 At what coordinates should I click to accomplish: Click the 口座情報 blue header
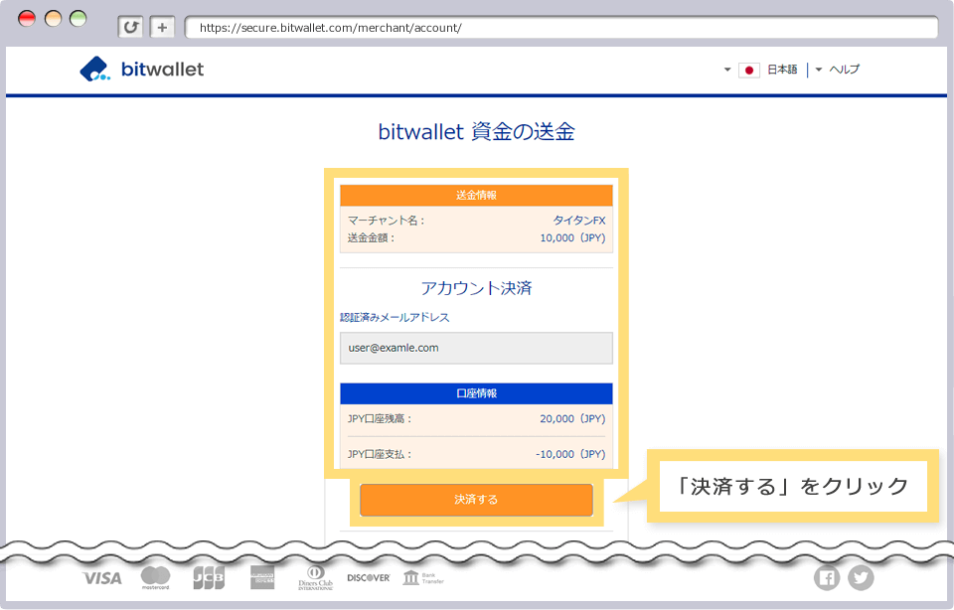point(476,393)
